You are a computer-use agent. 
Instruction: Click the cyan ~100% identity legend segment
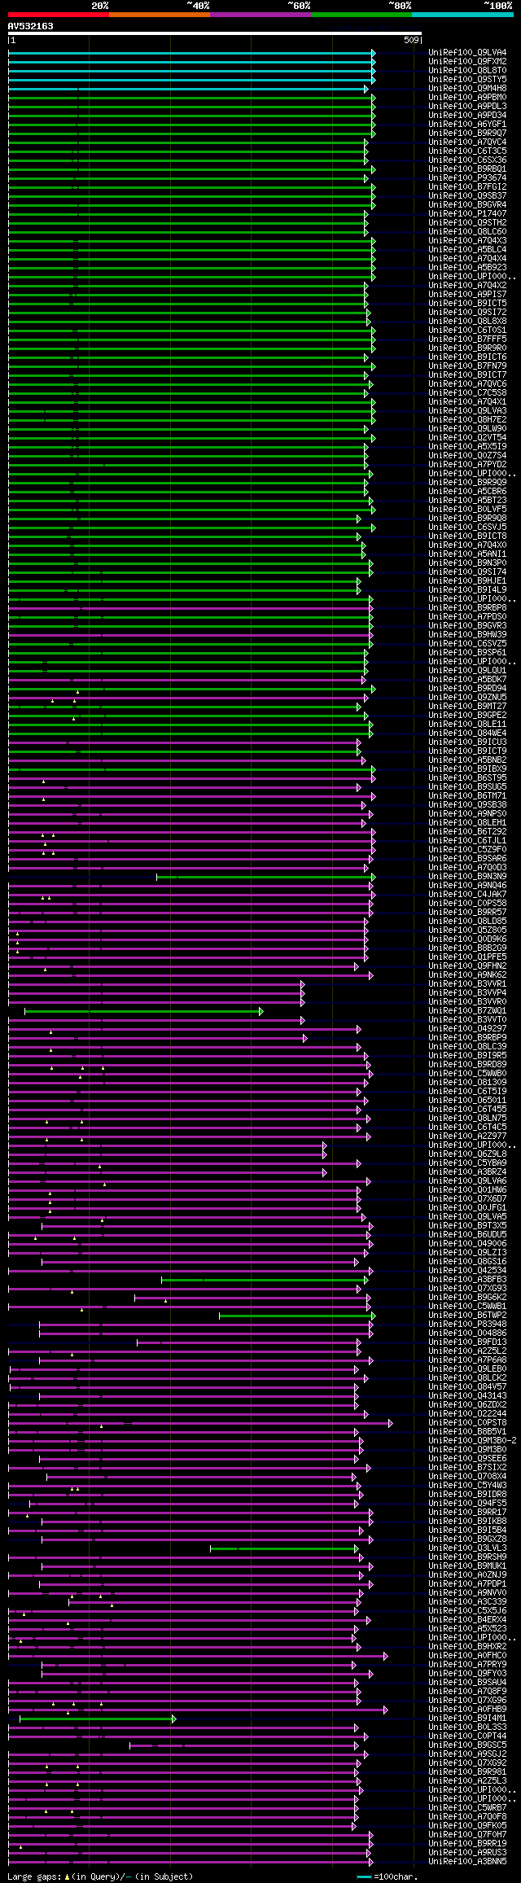point(462,15)
